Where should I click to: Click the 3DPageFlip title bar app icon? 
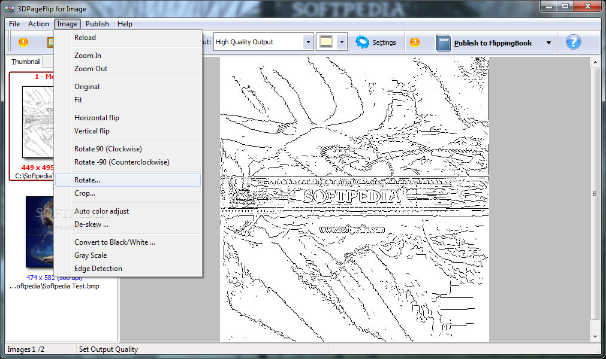click(10, 8)
